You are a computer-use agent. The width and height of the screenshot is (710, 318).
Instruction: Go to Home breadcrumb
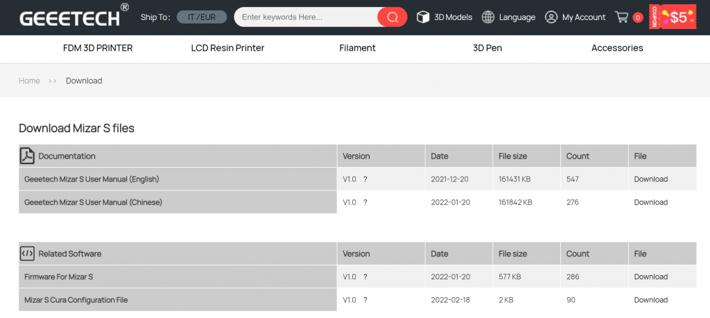(x=29, y=80)
